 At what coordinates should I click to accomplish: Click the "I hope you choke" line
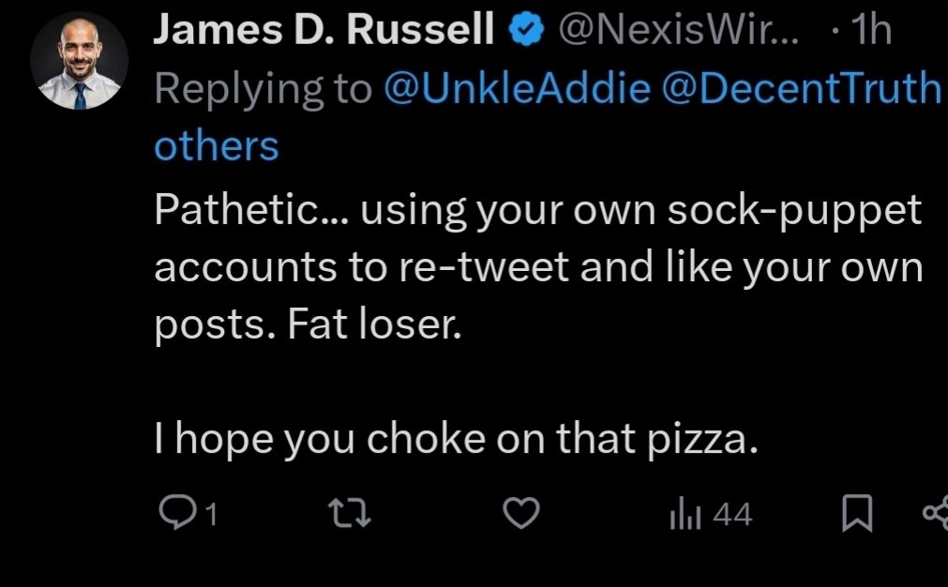pyautogui.click(x=455, y=438)
